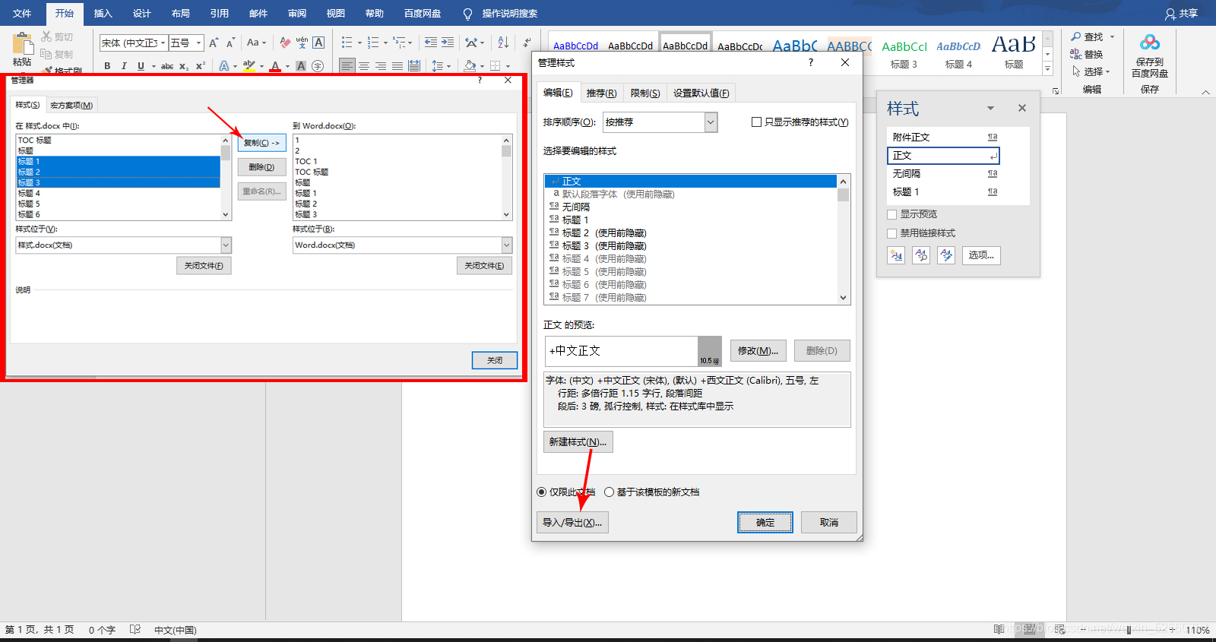Viewport: 1216px width, 642px height.
Task: Justify text in the ribbon
Action: [x=397, y=66]
